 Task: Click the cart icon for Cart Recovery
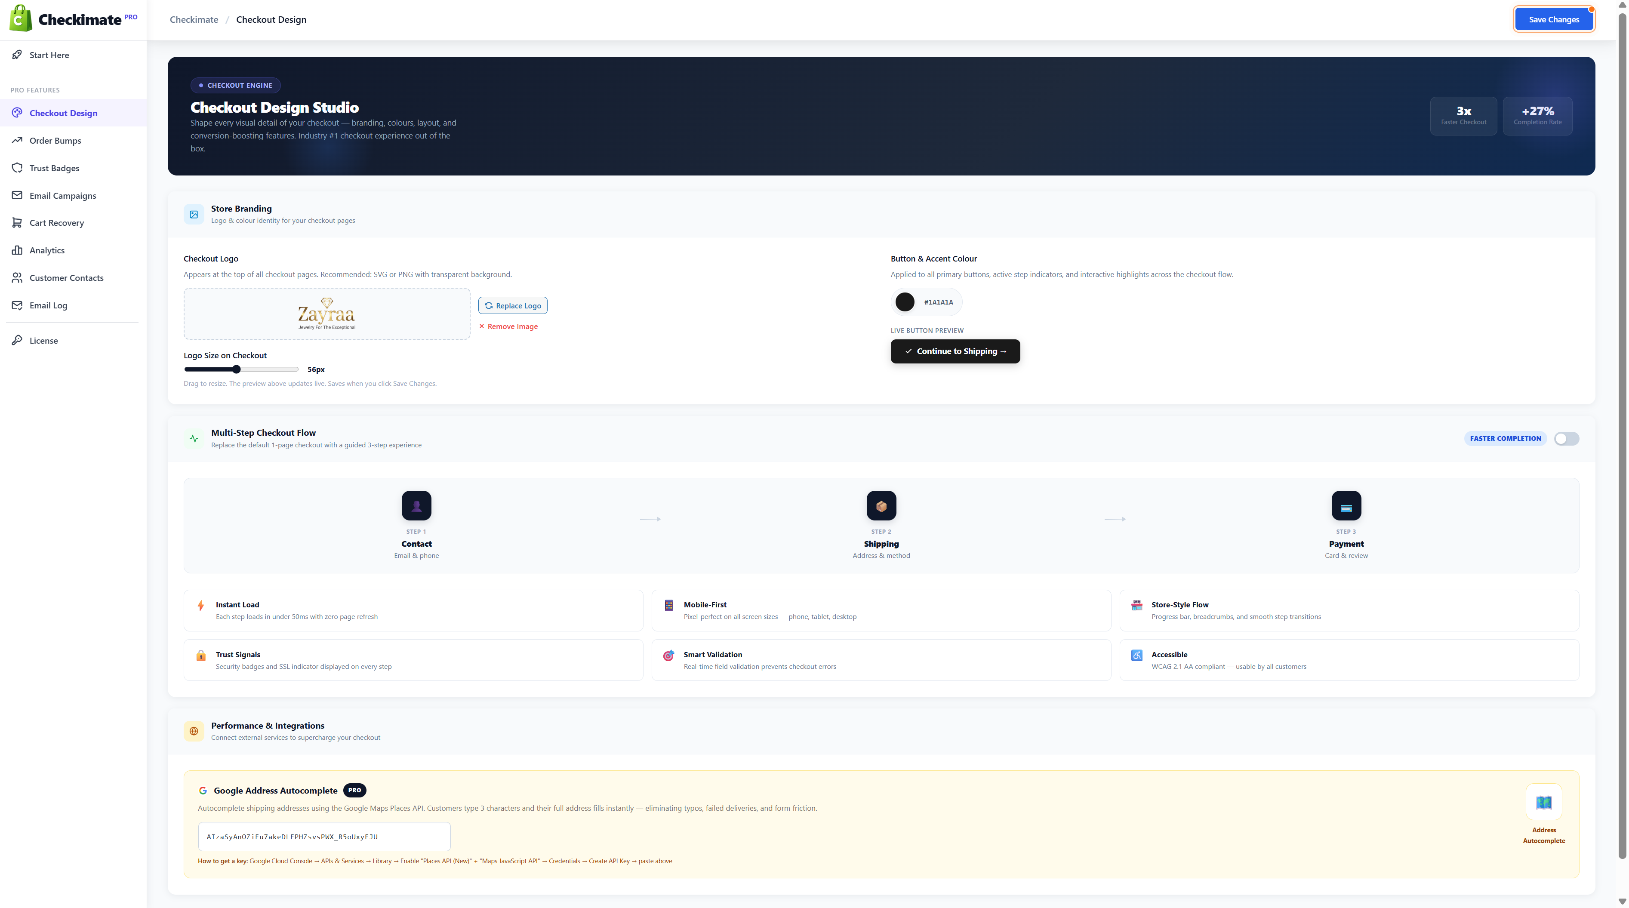(17, 222)
